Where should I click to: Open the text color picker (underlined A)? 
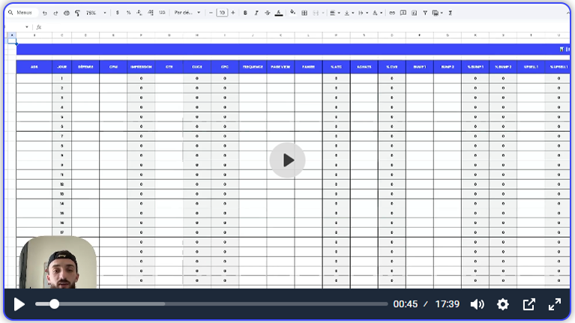[279, 13]
